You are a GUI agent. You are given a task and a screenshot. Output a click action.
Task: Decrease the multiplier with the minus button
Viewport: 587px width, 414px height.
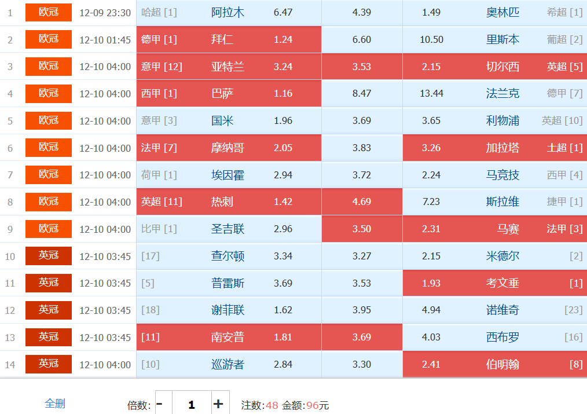coord(160,404)
